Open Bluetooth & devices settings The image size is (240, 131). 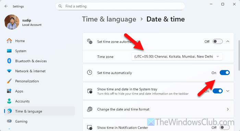click(39, 61)
